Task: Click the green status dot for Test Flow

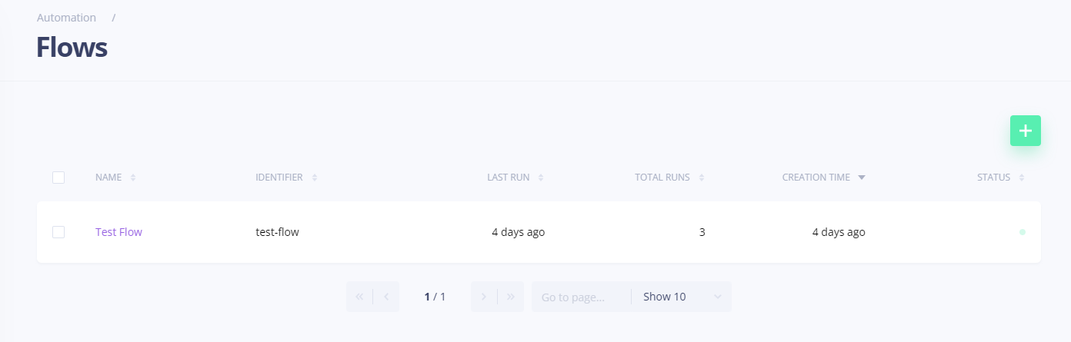Action: click(1023, 232)
